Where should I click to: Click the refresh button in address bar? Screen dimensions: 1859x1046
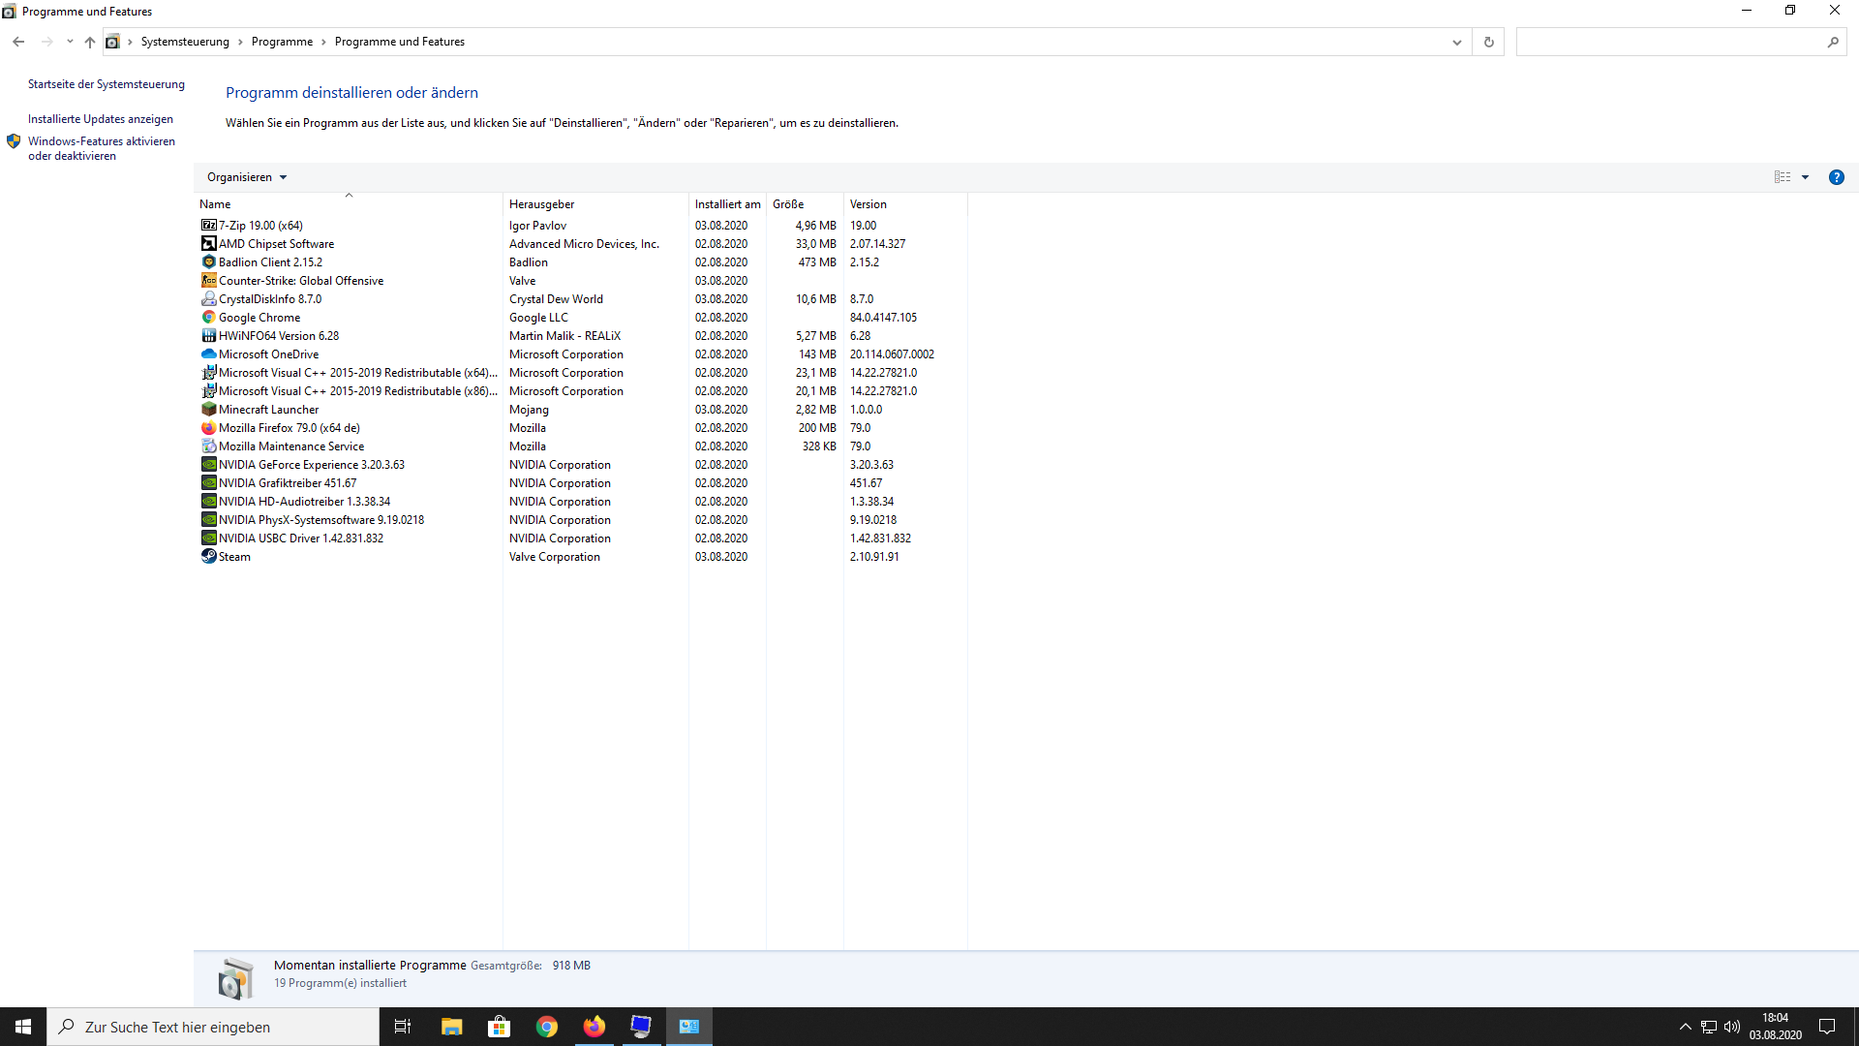click(x=1488, y=42)
